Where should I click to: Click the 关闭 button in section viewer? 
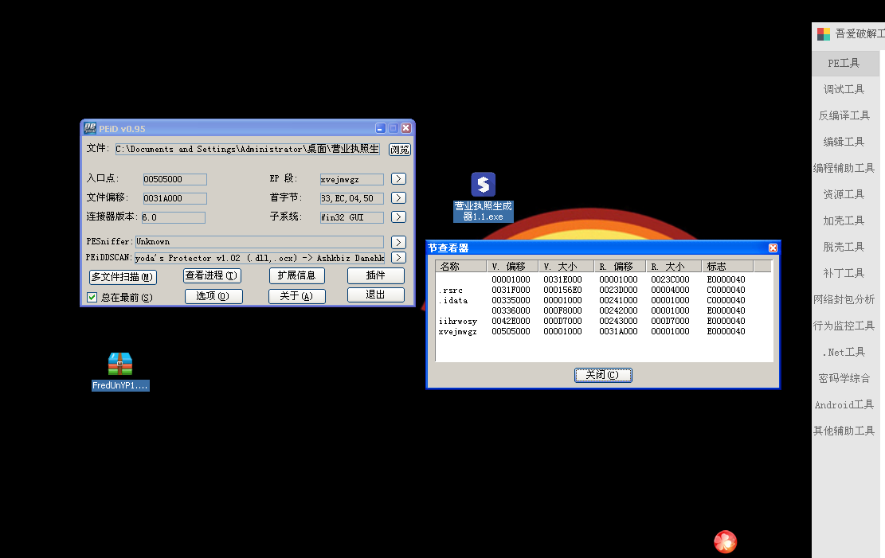coord(603,375)
